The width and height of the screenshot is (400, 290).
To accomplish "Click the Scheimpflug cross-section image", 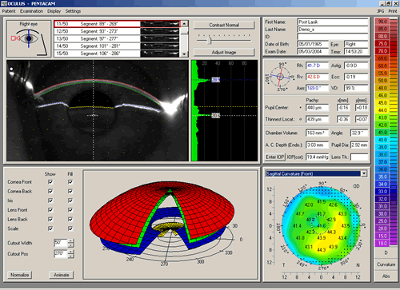I will click(98, 110).
